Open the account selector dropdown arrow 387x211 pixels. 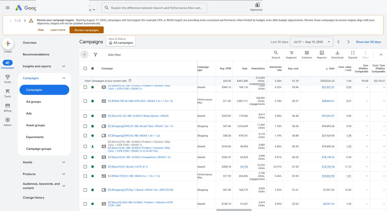point(94,10)
